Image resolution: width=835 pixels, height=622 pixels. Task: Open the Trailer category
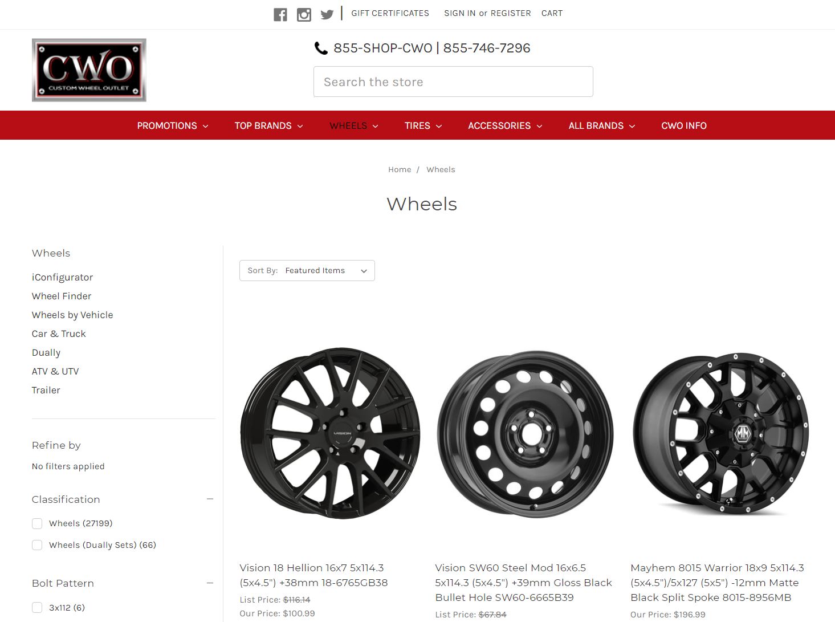pos(46,390)
